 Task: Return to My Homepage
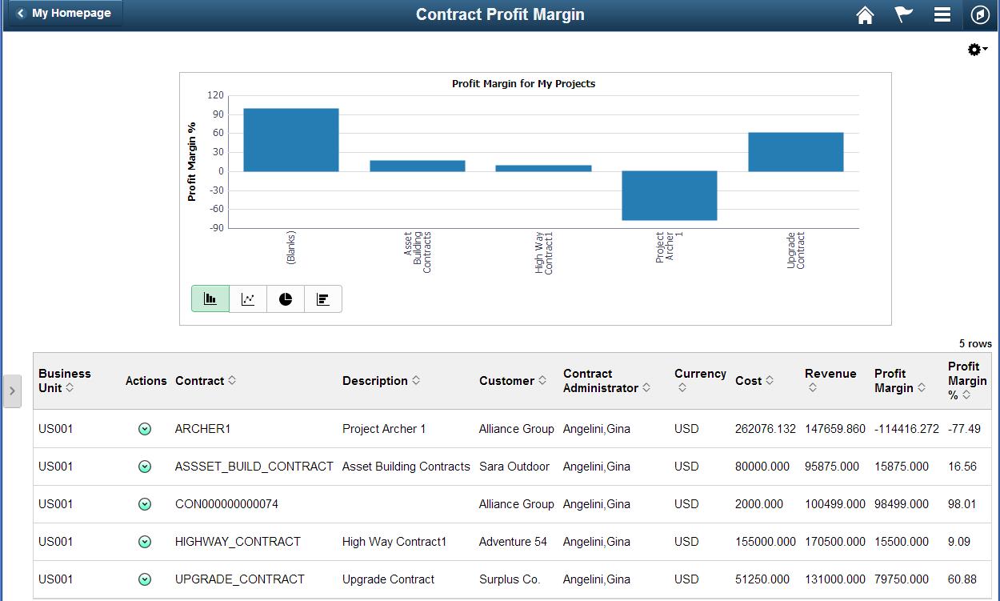(63, 13)
